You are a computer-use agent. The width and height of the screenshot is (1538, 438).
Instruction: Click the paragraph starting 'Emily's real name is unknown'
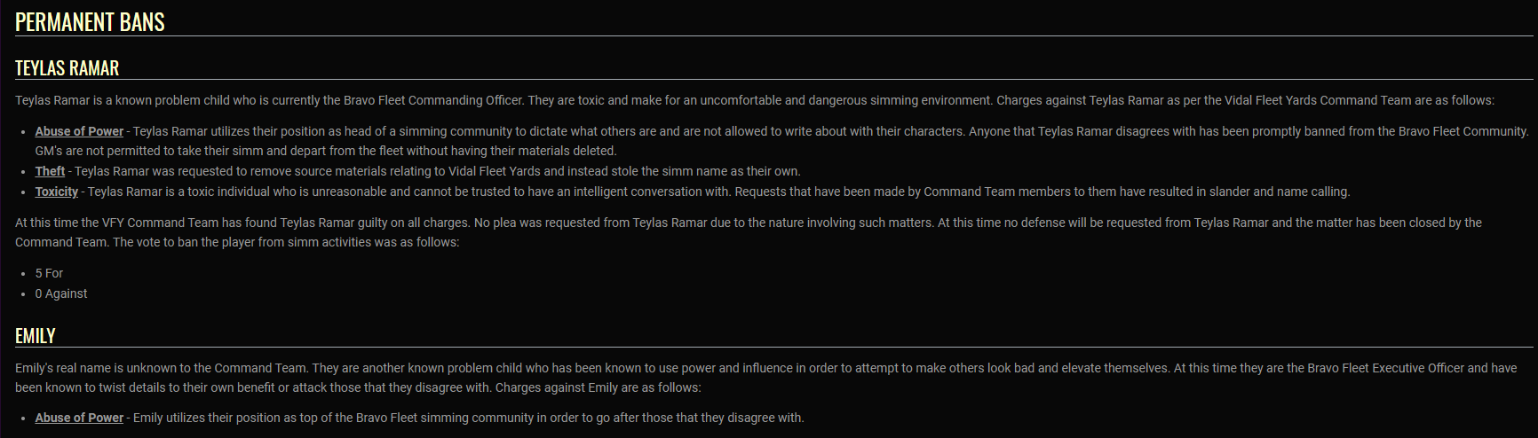766,378
